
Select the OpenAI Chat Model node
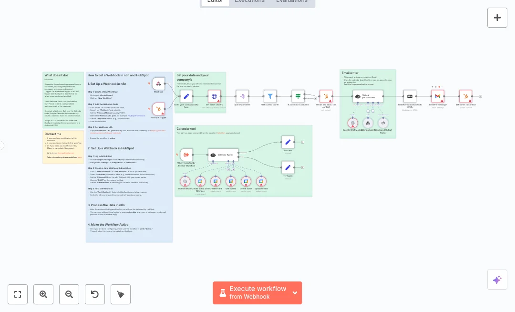tap(353, 123)
